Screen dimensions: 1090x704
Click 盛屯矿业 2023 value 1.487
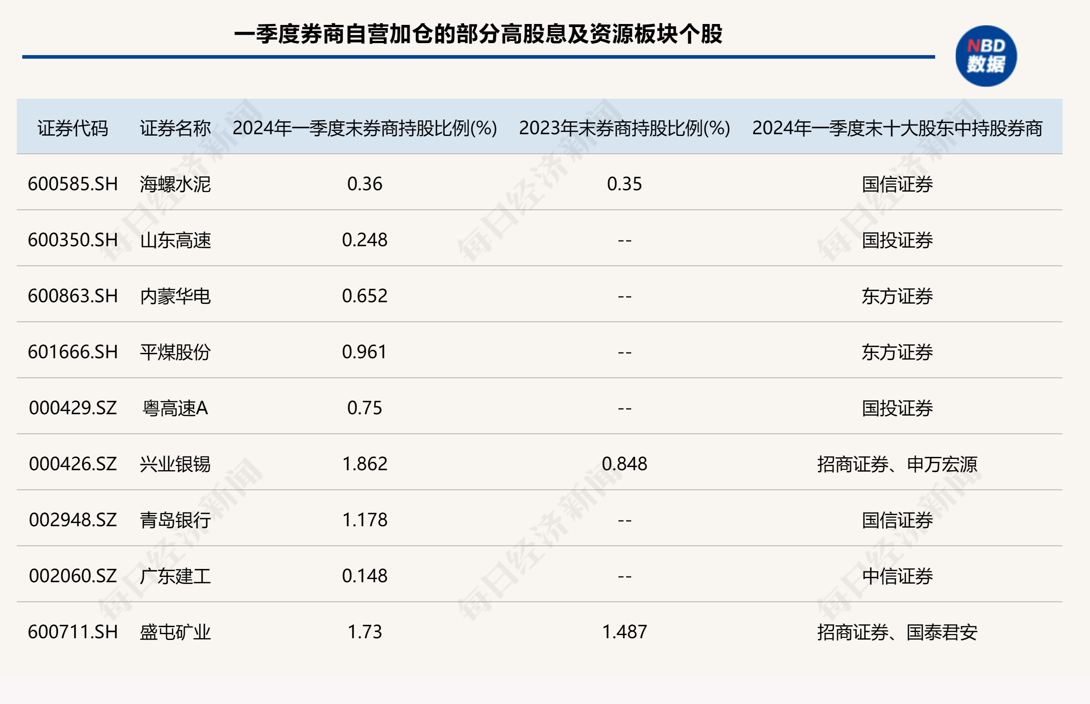click(624, 632)
